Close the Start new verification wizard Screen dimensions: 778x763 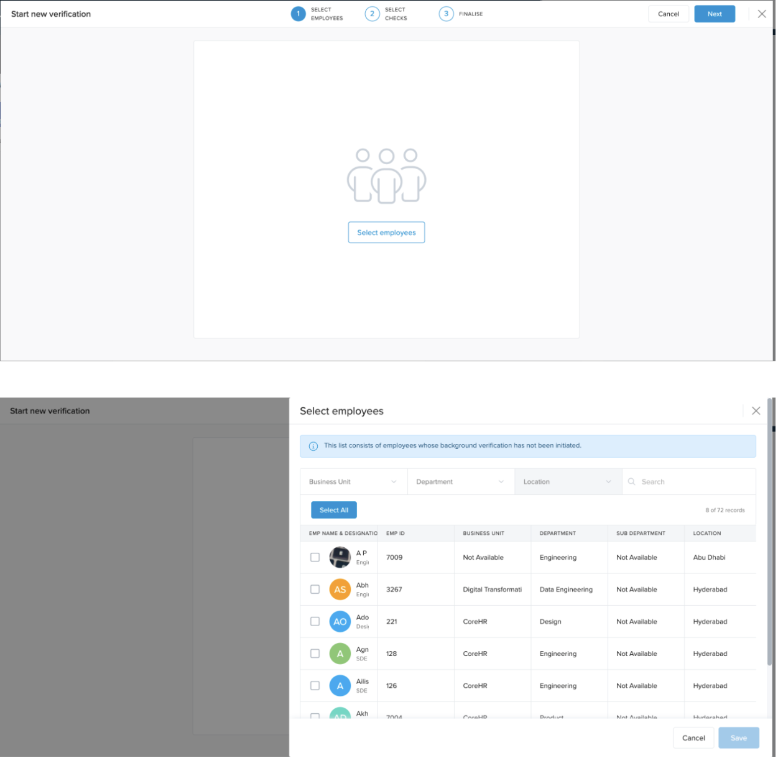[x=761, y=14]
